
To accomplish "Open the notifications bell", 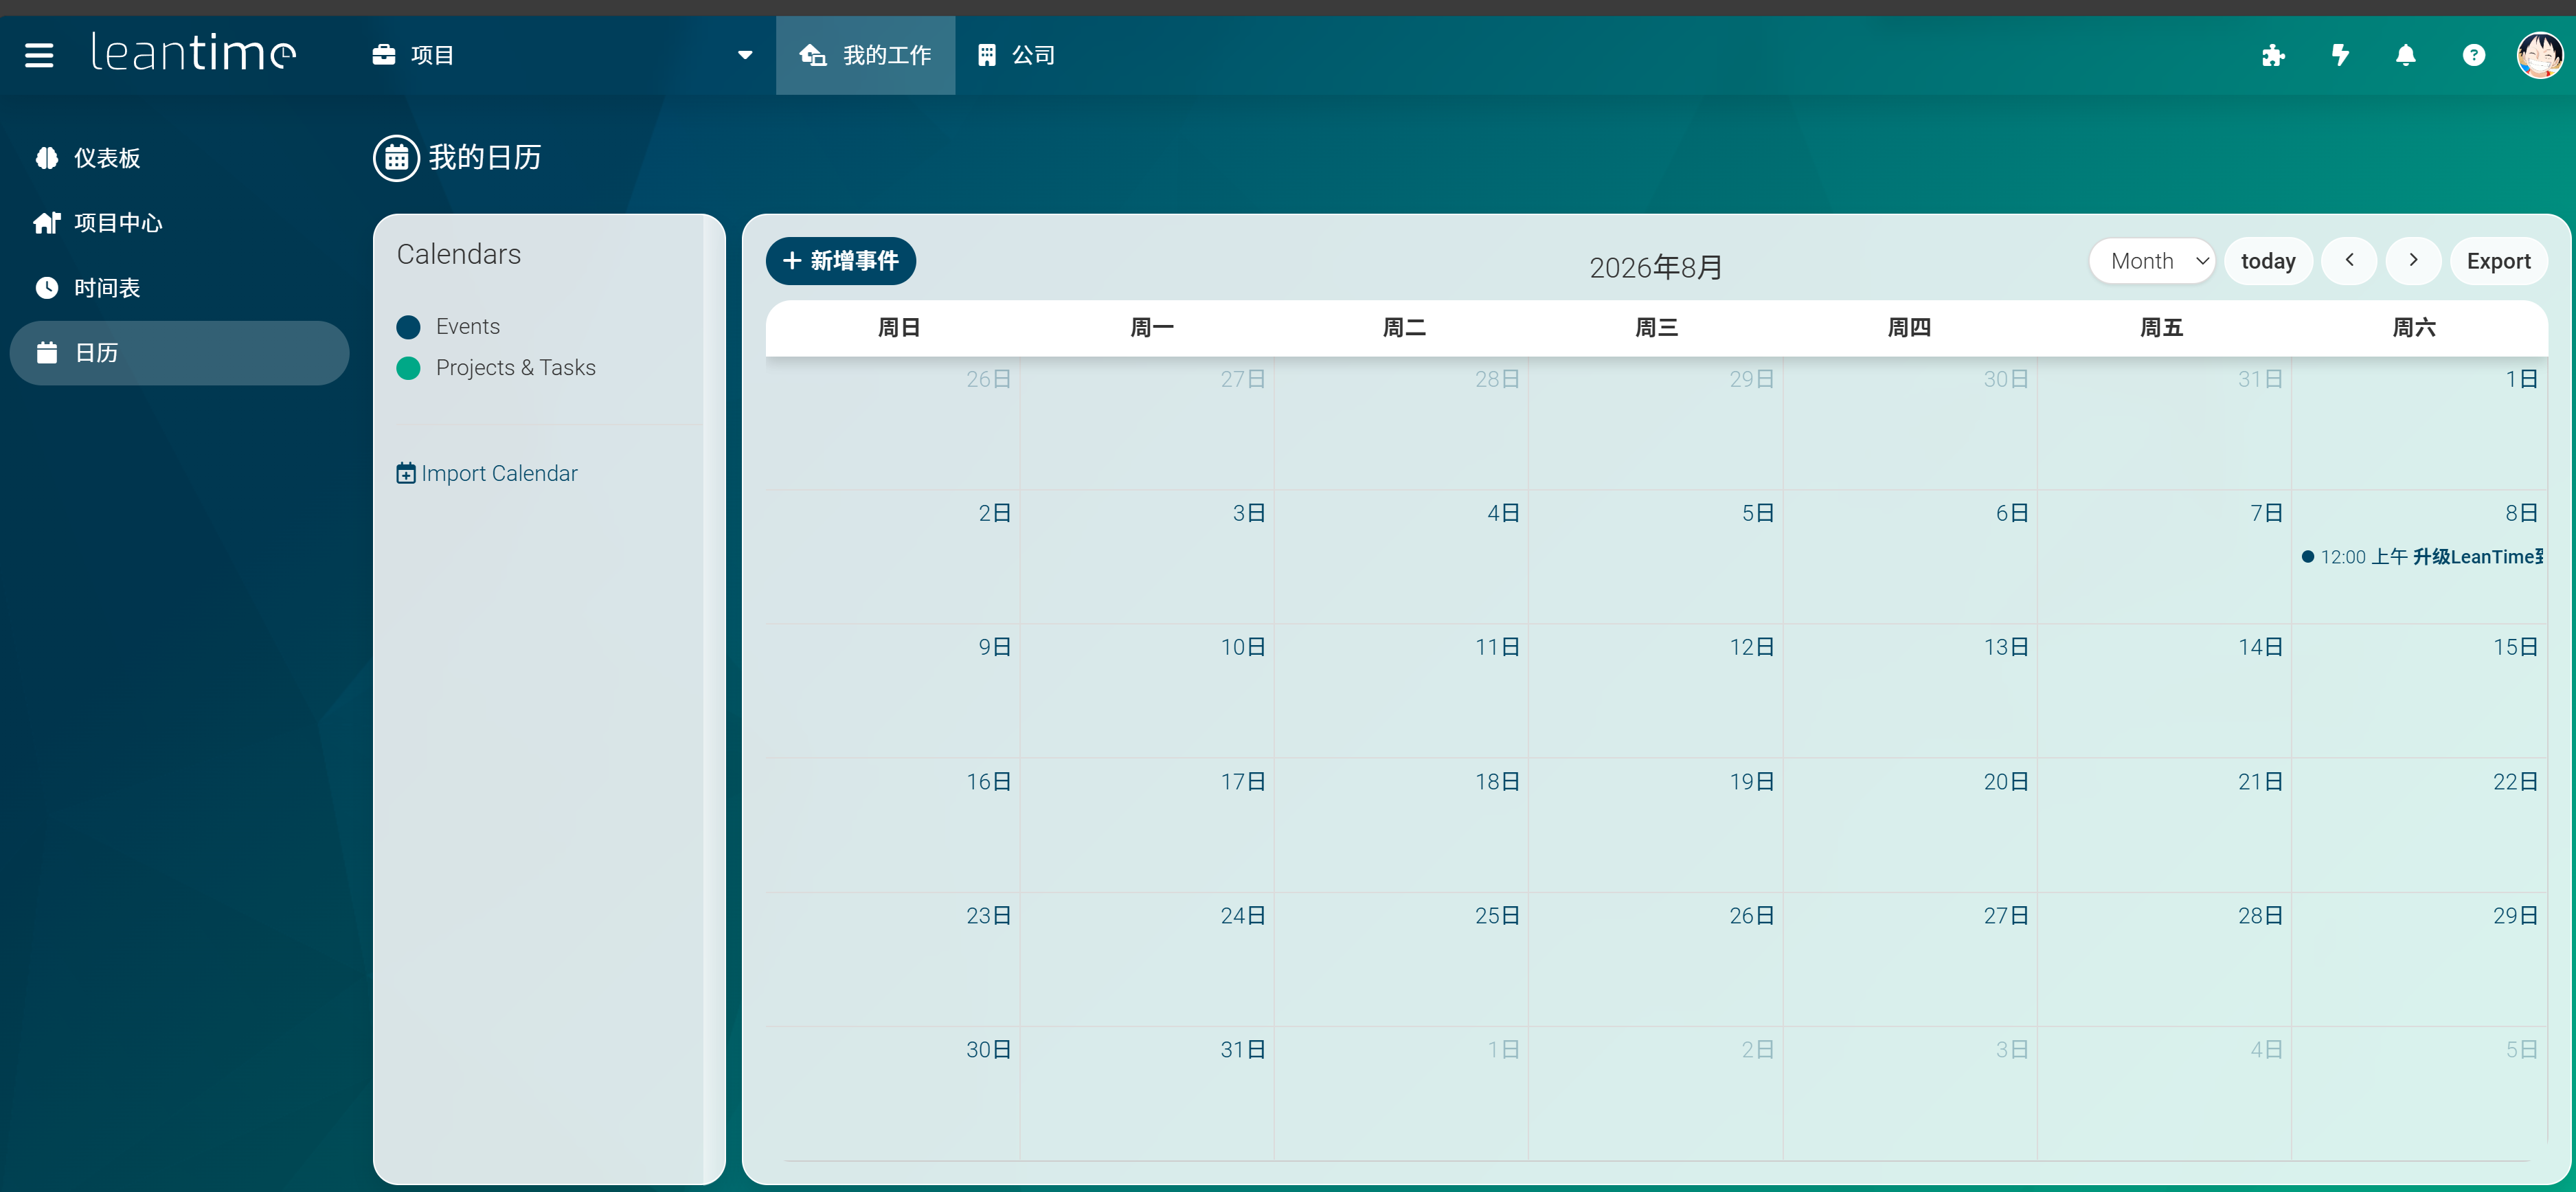I will tap(2406, 55).
